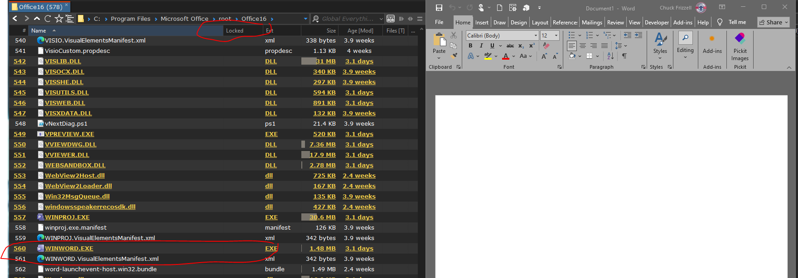Click the Share button in Word
This screenshot has height=278, width=798.
point(774,22)
